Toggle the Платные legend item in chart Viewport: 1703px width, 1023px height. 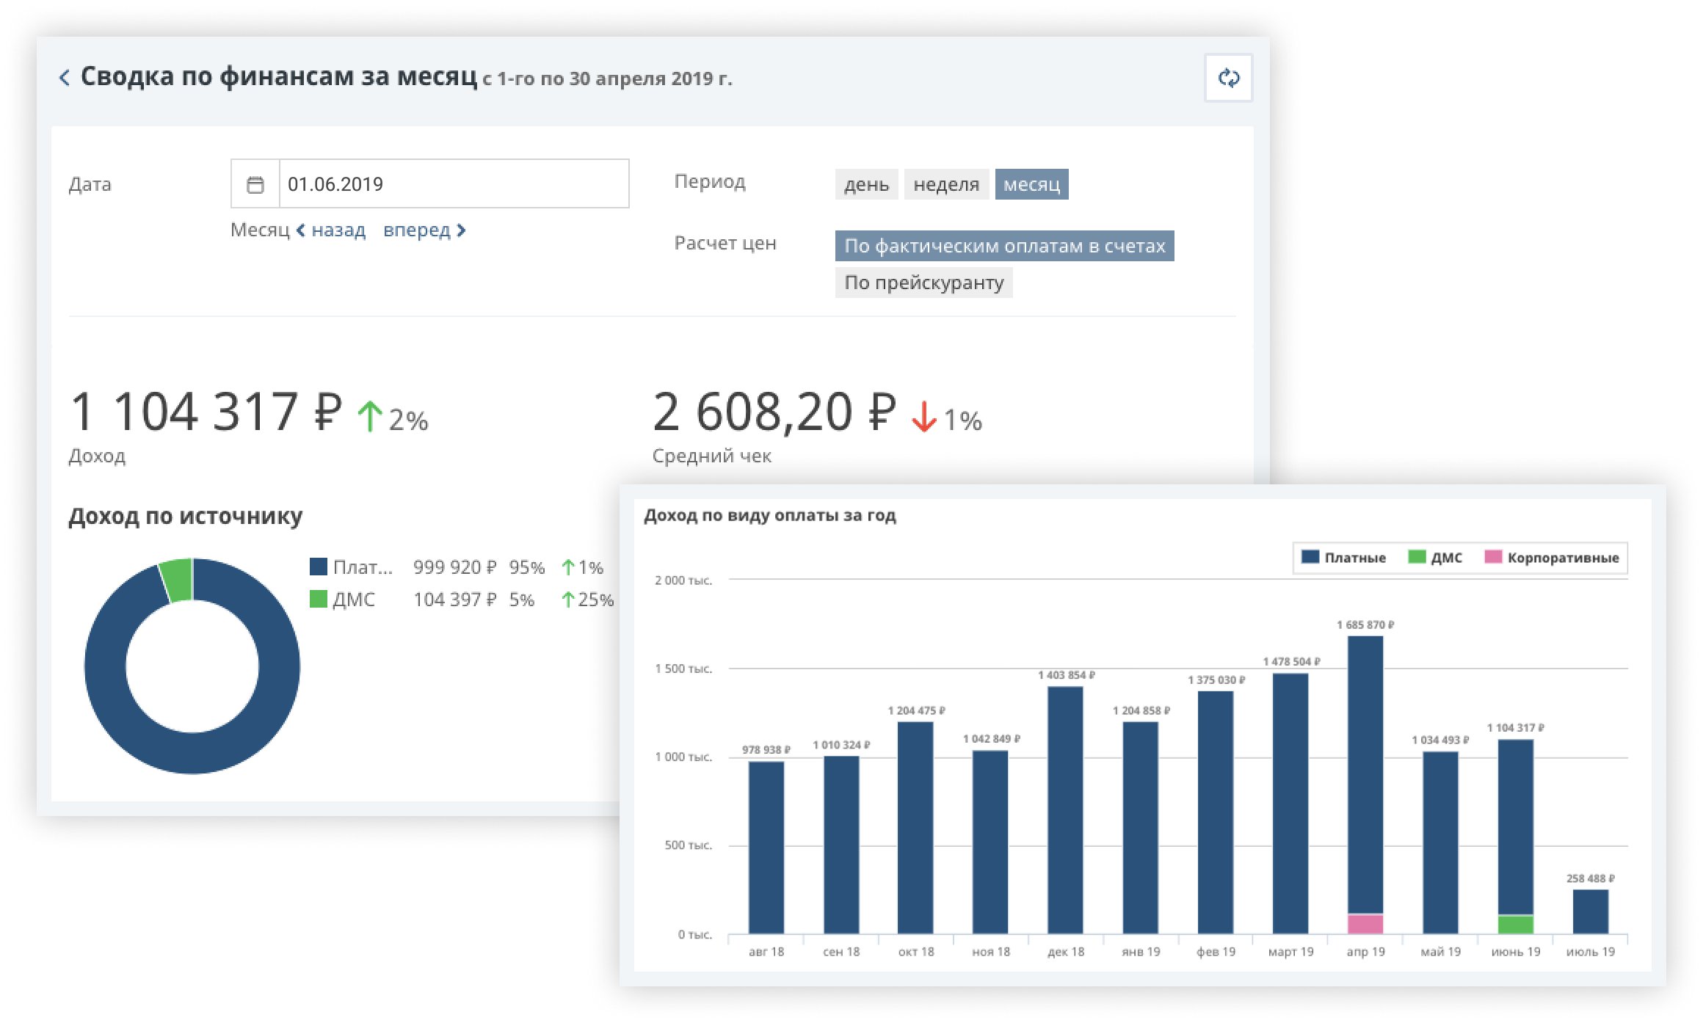coord(1343,558)
